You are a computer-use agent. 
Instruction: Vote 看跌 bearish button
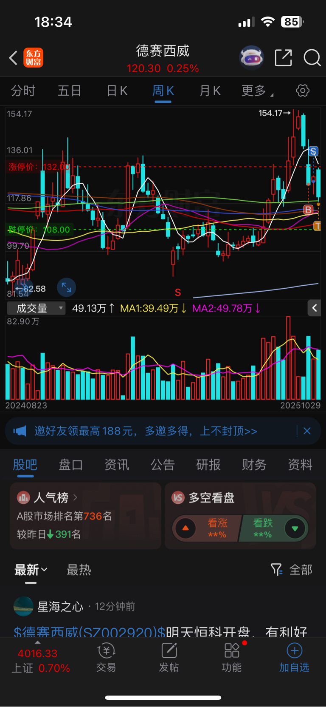(274, 528)
